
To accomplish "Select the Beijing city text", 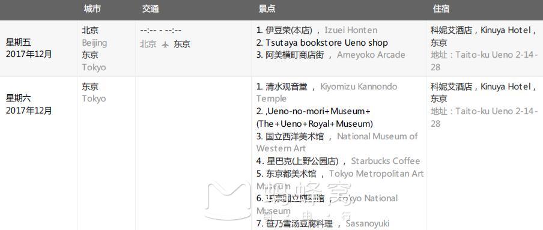I will [x=94, y=43].
